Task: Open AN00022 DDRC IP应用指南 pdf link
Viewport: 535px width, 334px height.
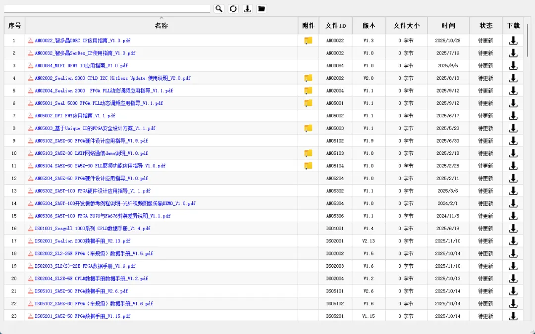Action: [83, 41]
